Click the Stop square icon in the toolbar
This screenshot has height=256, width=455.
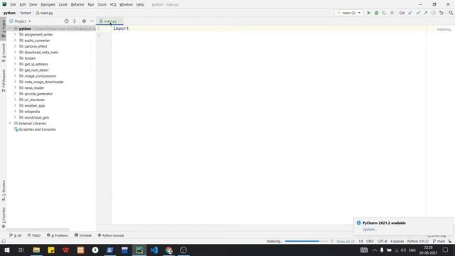click(x=392, y=13)
